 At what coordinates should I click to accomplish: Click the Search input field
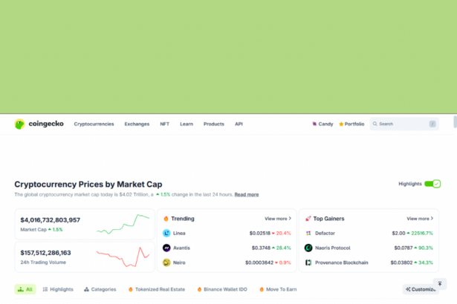pos(401,124)
